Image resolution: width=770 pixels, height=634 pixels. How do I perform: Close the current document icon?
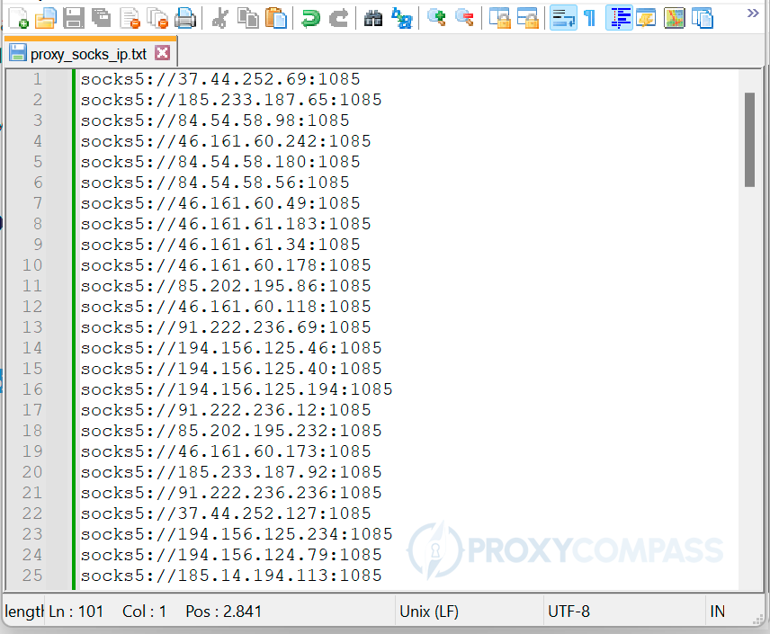click(x=130, y=18)
